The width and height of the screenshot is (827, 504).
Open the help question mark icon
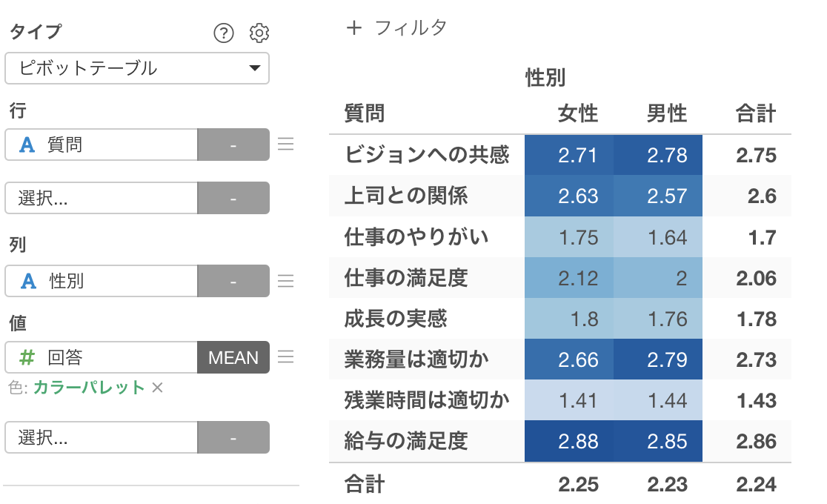pos(224,33)
